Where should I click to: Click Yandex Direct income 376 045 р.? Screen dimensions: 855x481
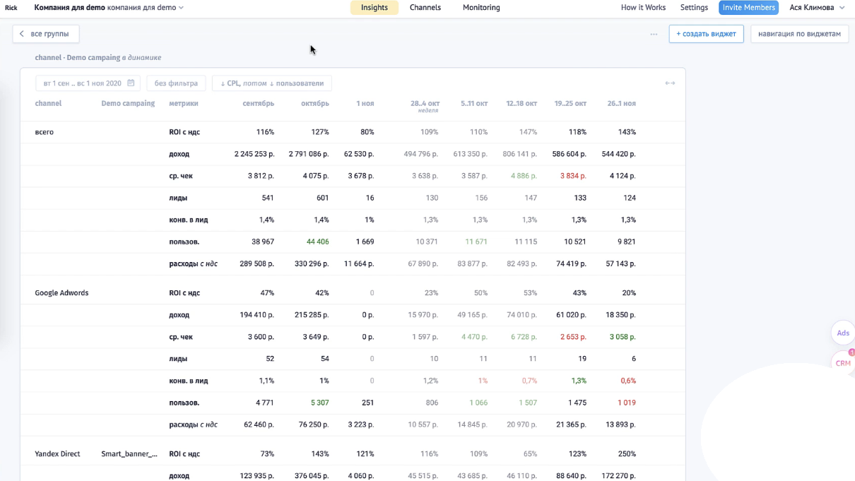tap(312, 476)
